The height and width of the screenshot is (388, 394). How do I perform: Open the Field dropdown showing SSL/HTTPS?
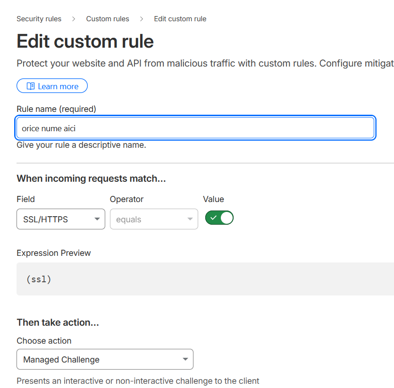click(x=61, y=219)
